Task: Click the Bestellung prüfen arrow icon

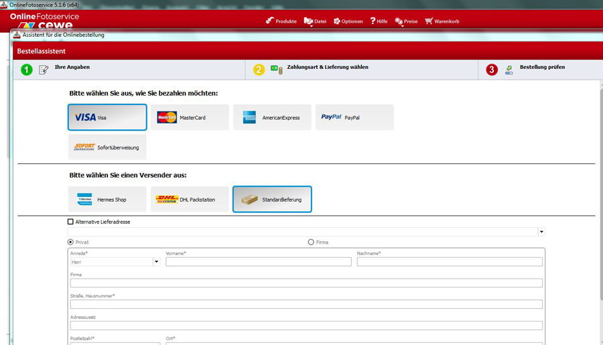Action: [x=509, y=70]
